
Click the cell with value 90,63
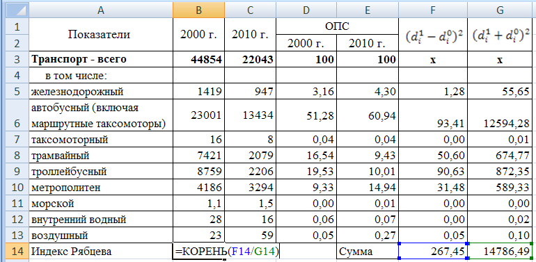pyautogui.click(x=433, y=172)
